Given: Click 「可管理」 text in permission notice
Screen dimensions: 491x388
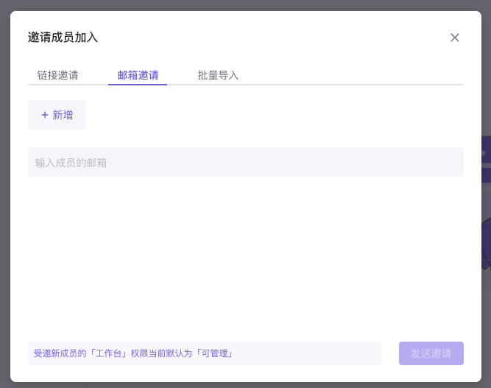Looking at the screenshot, I should coord(214,353).
